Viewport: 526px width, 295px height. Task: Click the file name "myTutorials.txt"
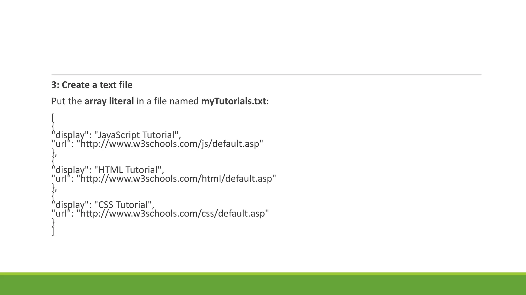pos(233,101)
